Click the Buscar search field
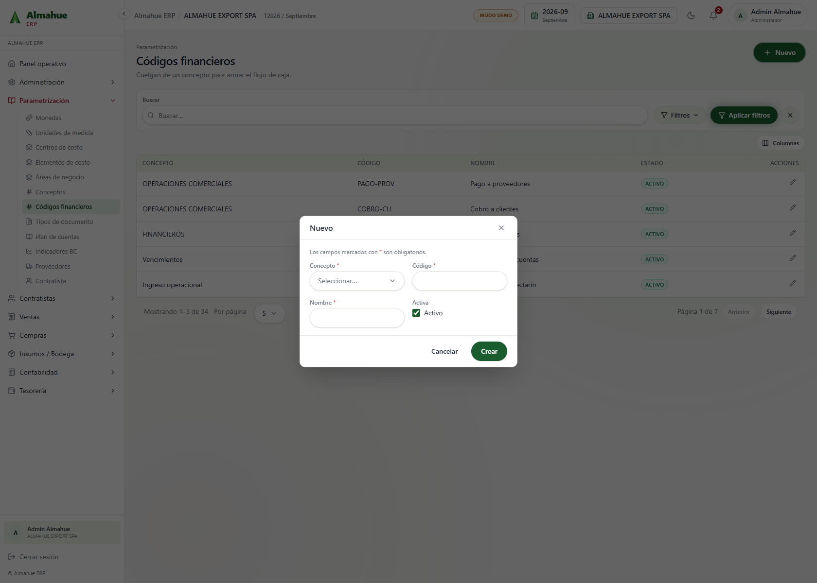This screenshot has height=583, width=817. 395,116
